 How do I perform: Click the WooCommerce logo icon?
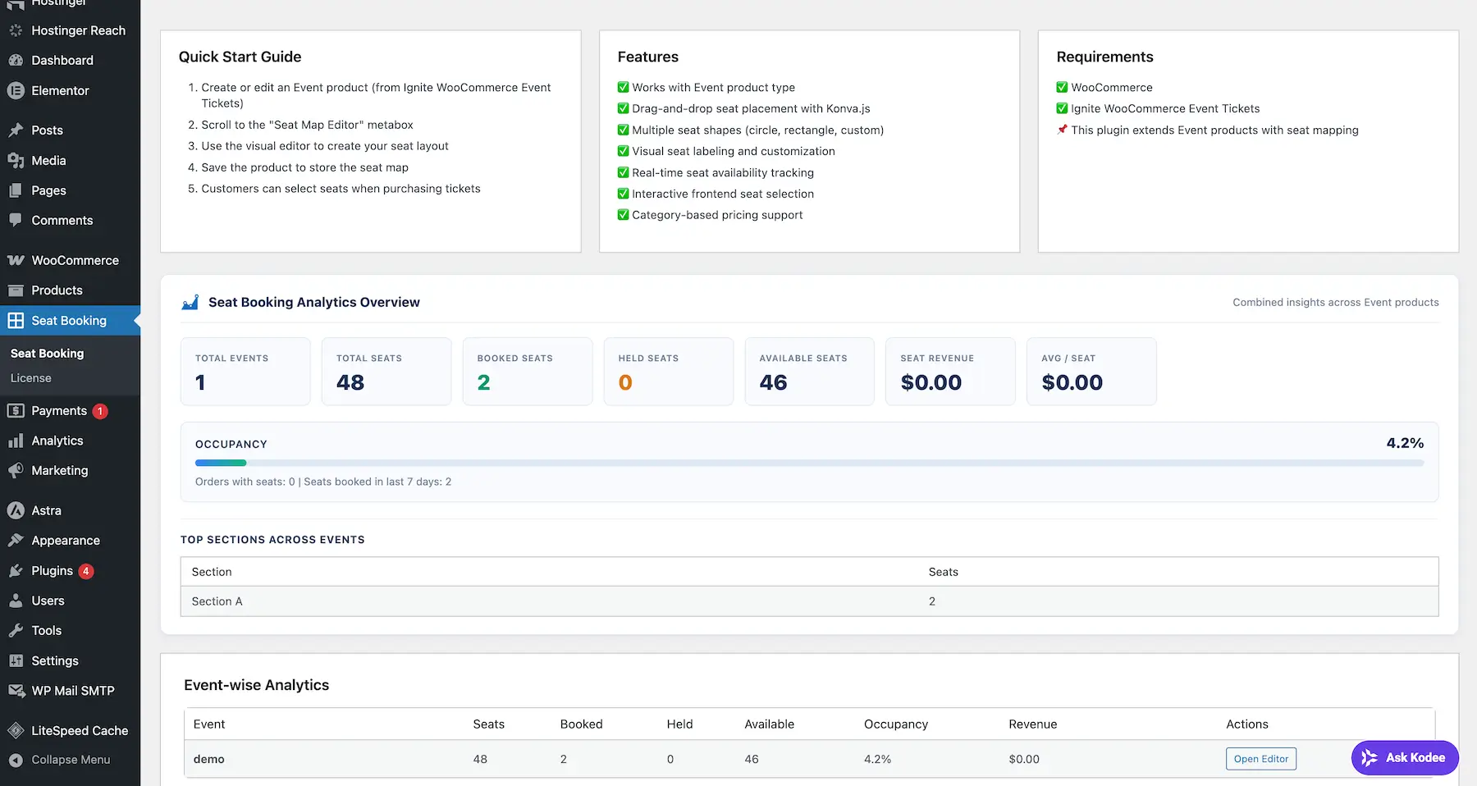(16, 261)
